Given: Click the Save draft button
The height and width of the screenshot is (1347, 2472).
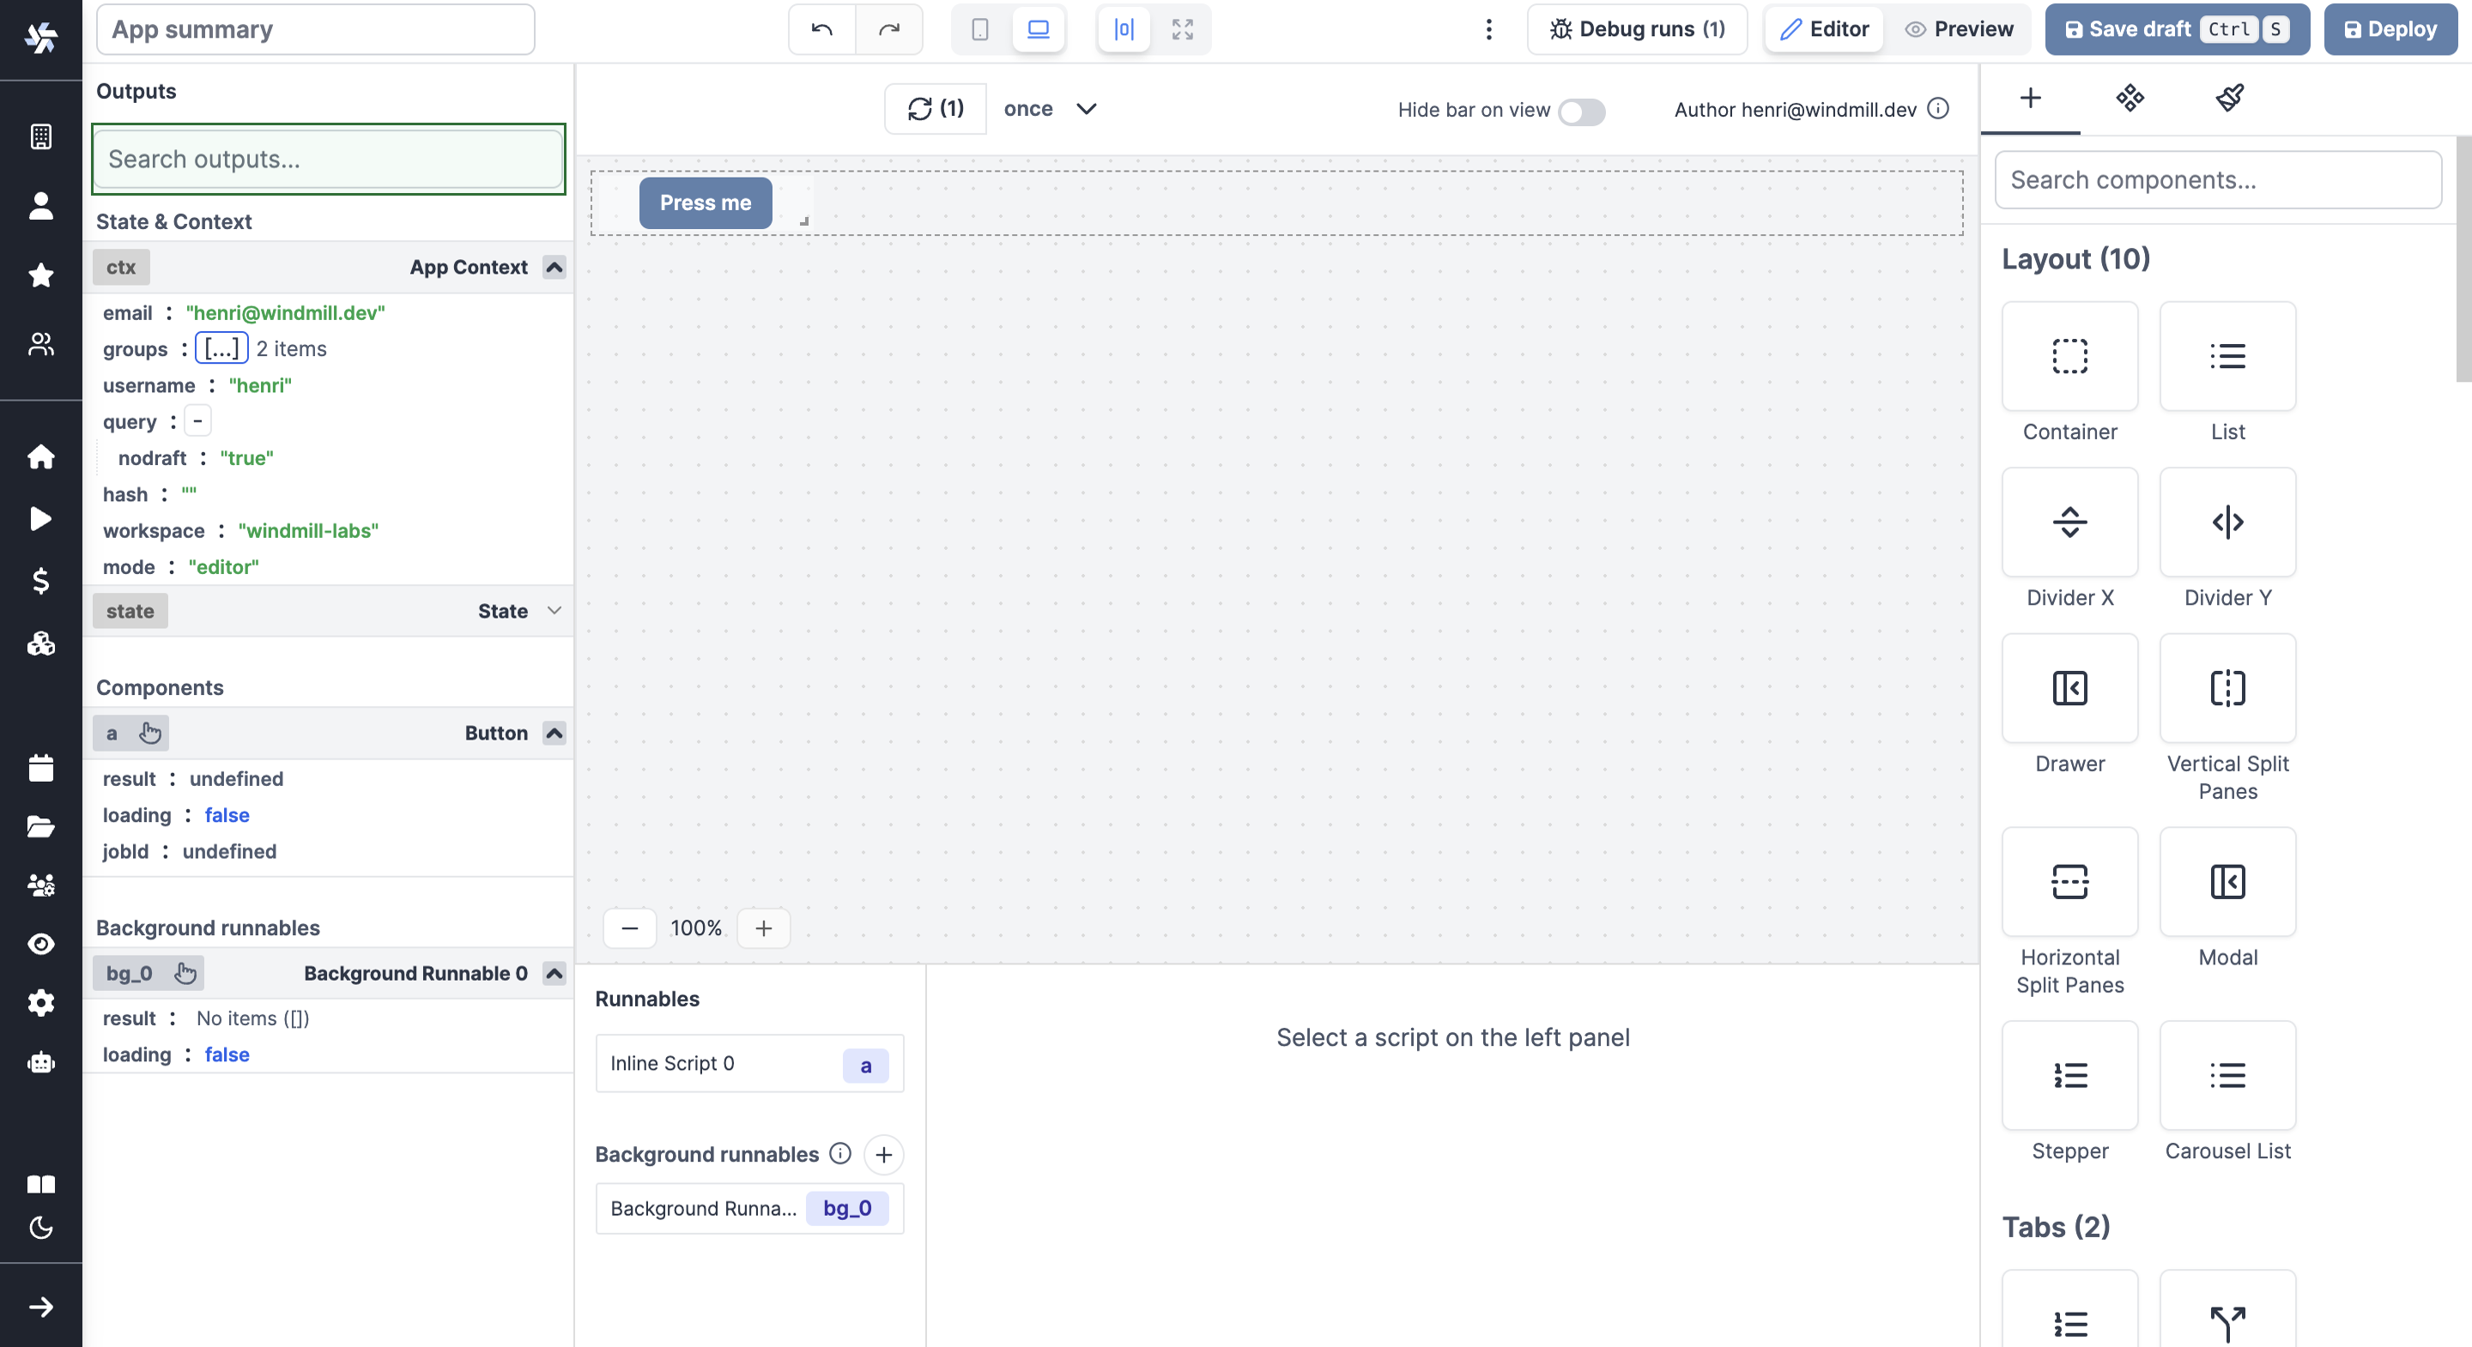Looking at the screenshot, I should [x=2178, y=28].
